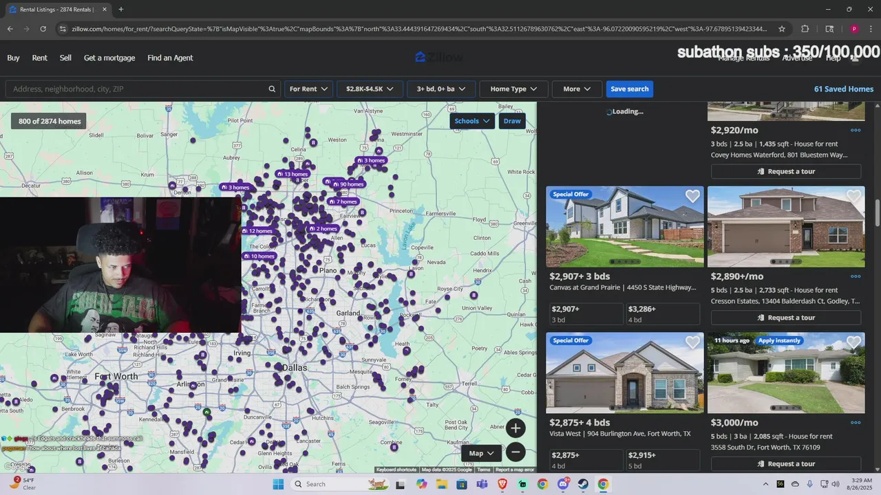Open Windows Start menu
The width and height of the screenshot is (881, 495).
tap(278, 484)
